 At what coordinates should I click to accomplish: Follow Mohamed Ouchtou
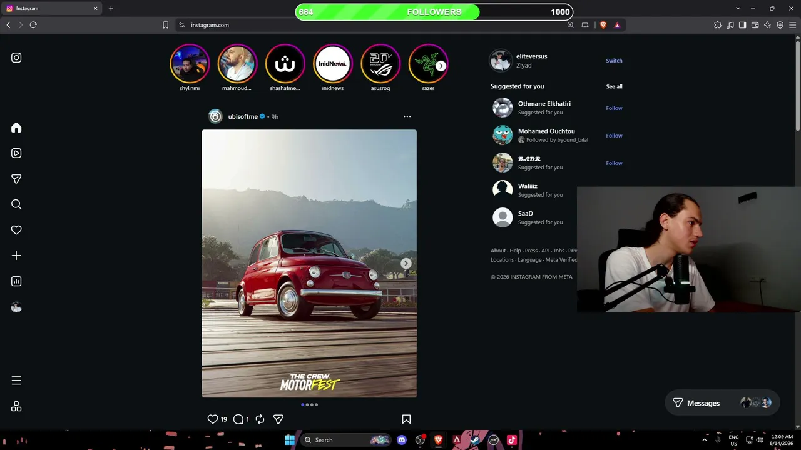click(x=614, y=136)
